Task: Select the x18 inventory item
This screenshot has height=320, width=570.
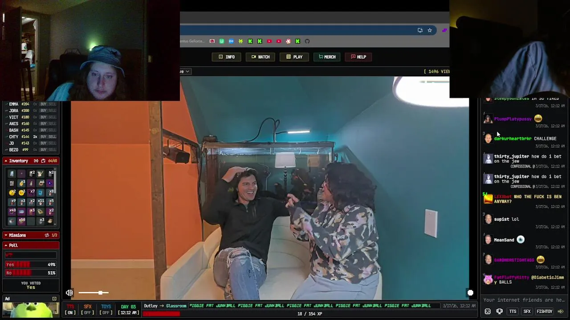Action: coord(21,220)
